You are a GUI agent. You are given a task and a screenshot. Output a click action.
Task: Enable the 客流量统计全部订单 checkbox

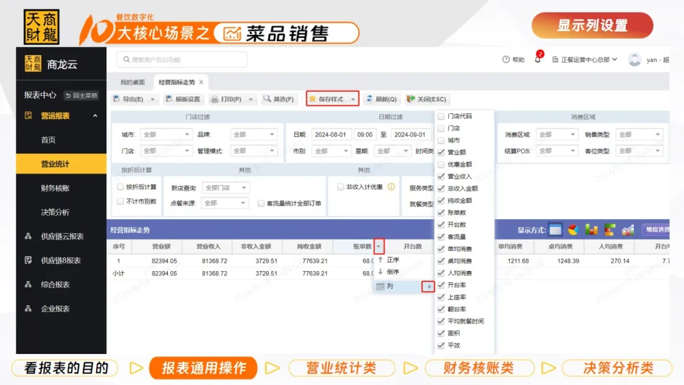261,203
